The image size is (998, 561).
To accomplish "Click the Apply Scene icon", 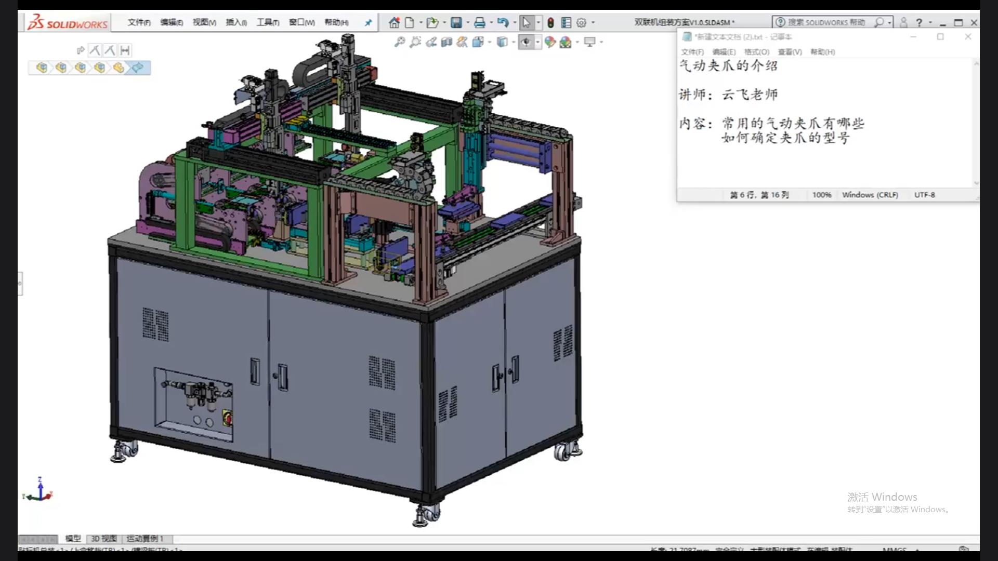I will coord(566,42).
